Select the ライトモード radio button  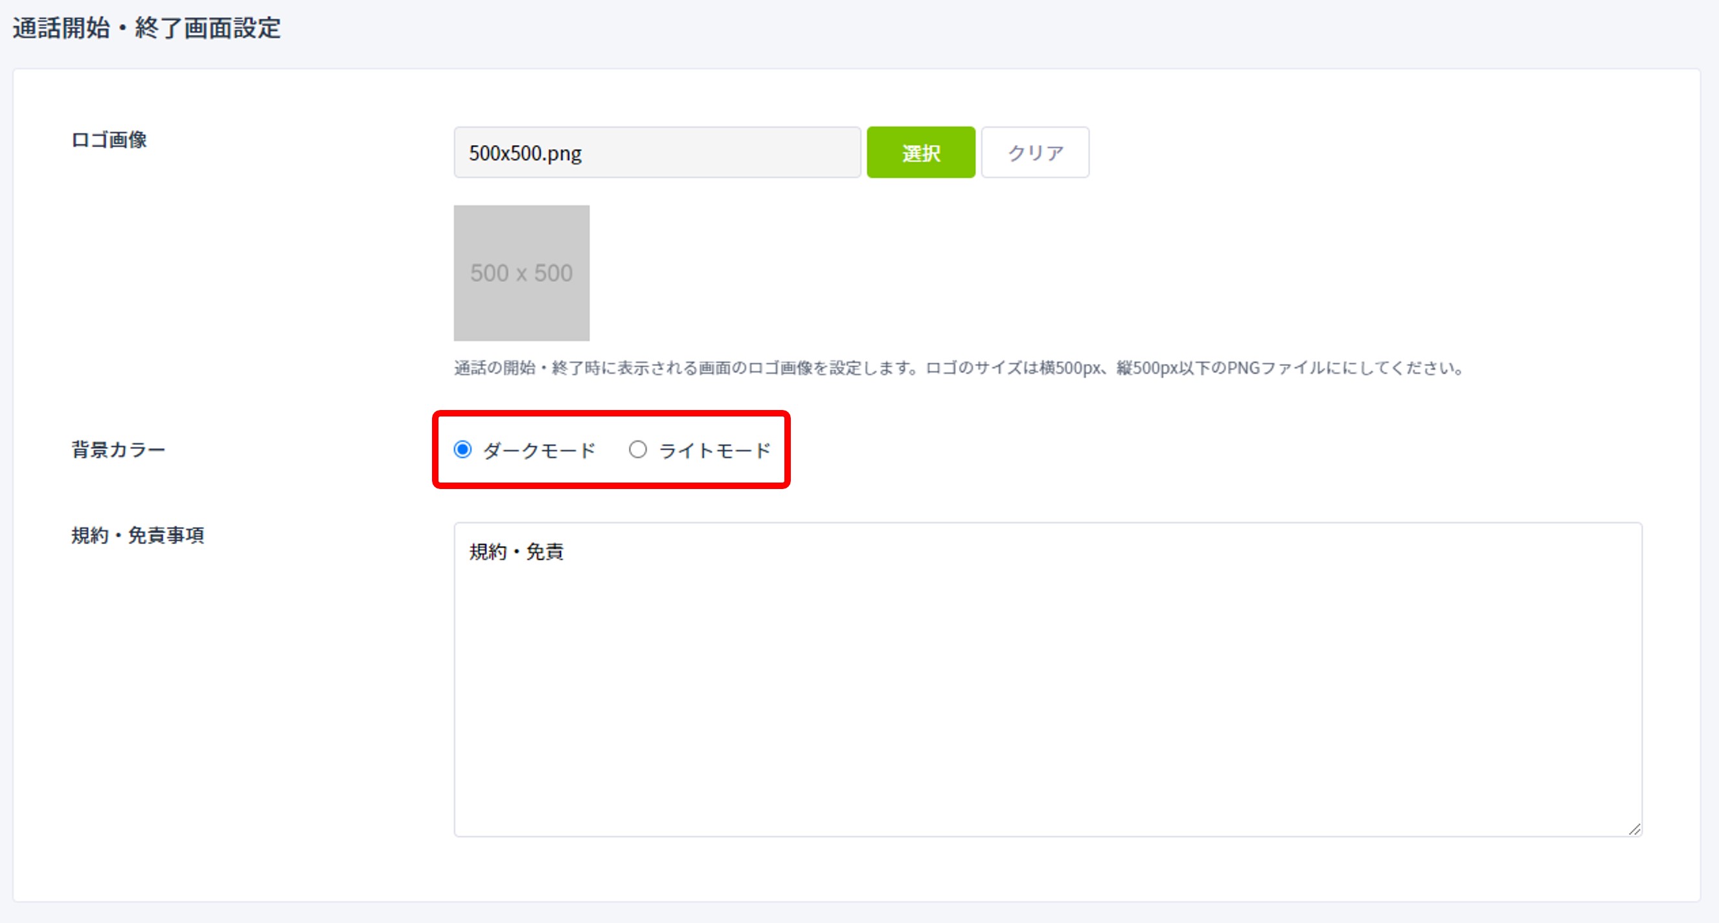[638, 450]
